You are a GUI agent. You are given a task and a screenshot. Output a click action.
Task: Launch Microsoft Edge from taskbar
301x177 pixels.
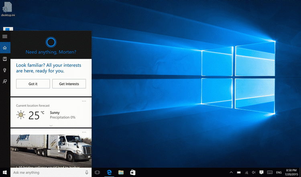(x=109, y=173)
